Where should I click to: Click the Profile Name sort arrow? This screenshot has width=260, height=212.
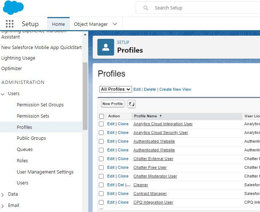coord(161,116)
